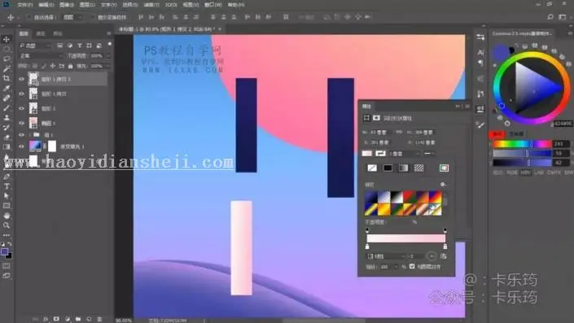Image resolution: width=574 pixels, height=323 pixels.
Task: Select the History Brush tool
Action: [x=7, y=127]
